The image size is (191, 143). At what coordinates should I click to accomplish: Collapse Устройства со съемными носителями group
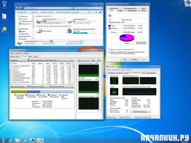tap(36, 26)
